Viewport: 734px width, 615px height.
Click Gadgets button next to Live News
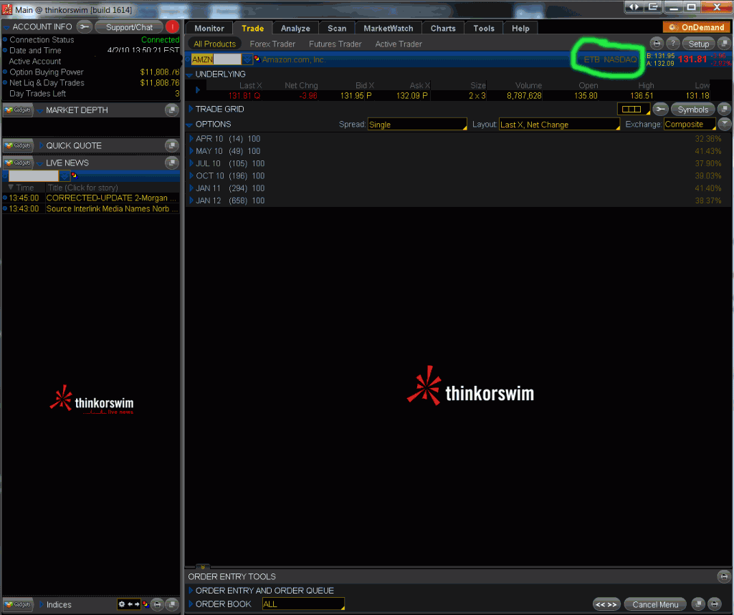(x=19, y=163)
